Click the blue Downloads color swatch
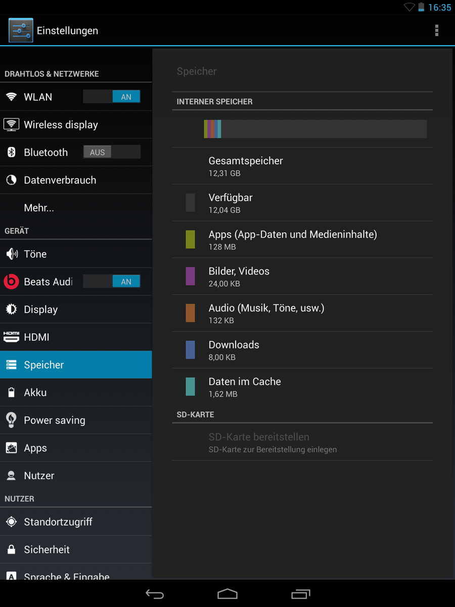The width and height of the screenshot is (455, 607). [190, 350]
